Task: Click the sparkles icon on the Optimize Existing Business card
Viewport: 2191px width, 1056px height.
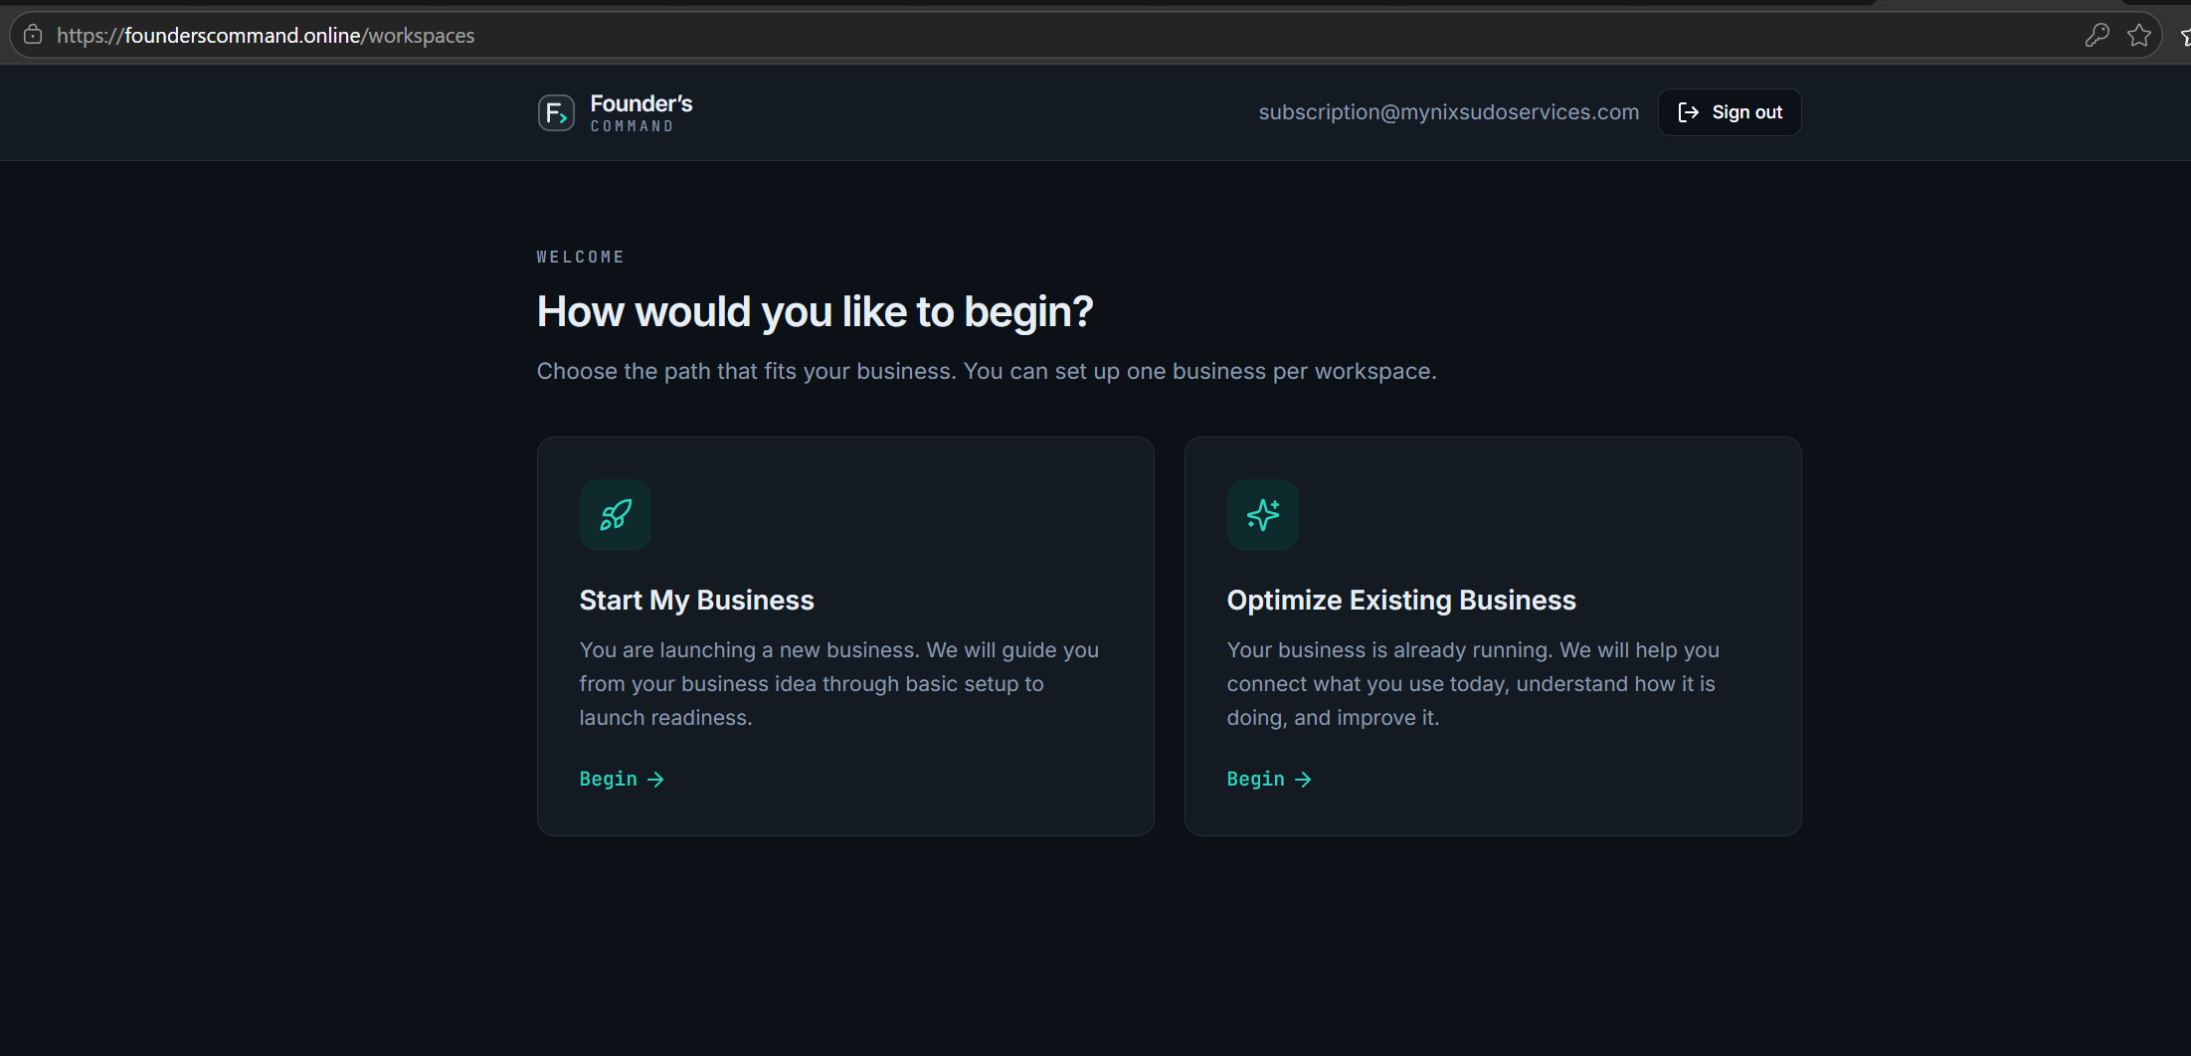Action: (x=1263, y=515)
